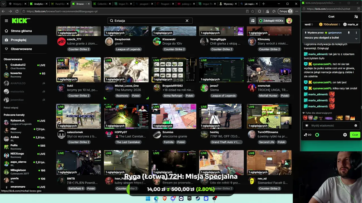Switch to the Analytics browser tab
This screenshot has width=362, height=203.
click(38, 4)
